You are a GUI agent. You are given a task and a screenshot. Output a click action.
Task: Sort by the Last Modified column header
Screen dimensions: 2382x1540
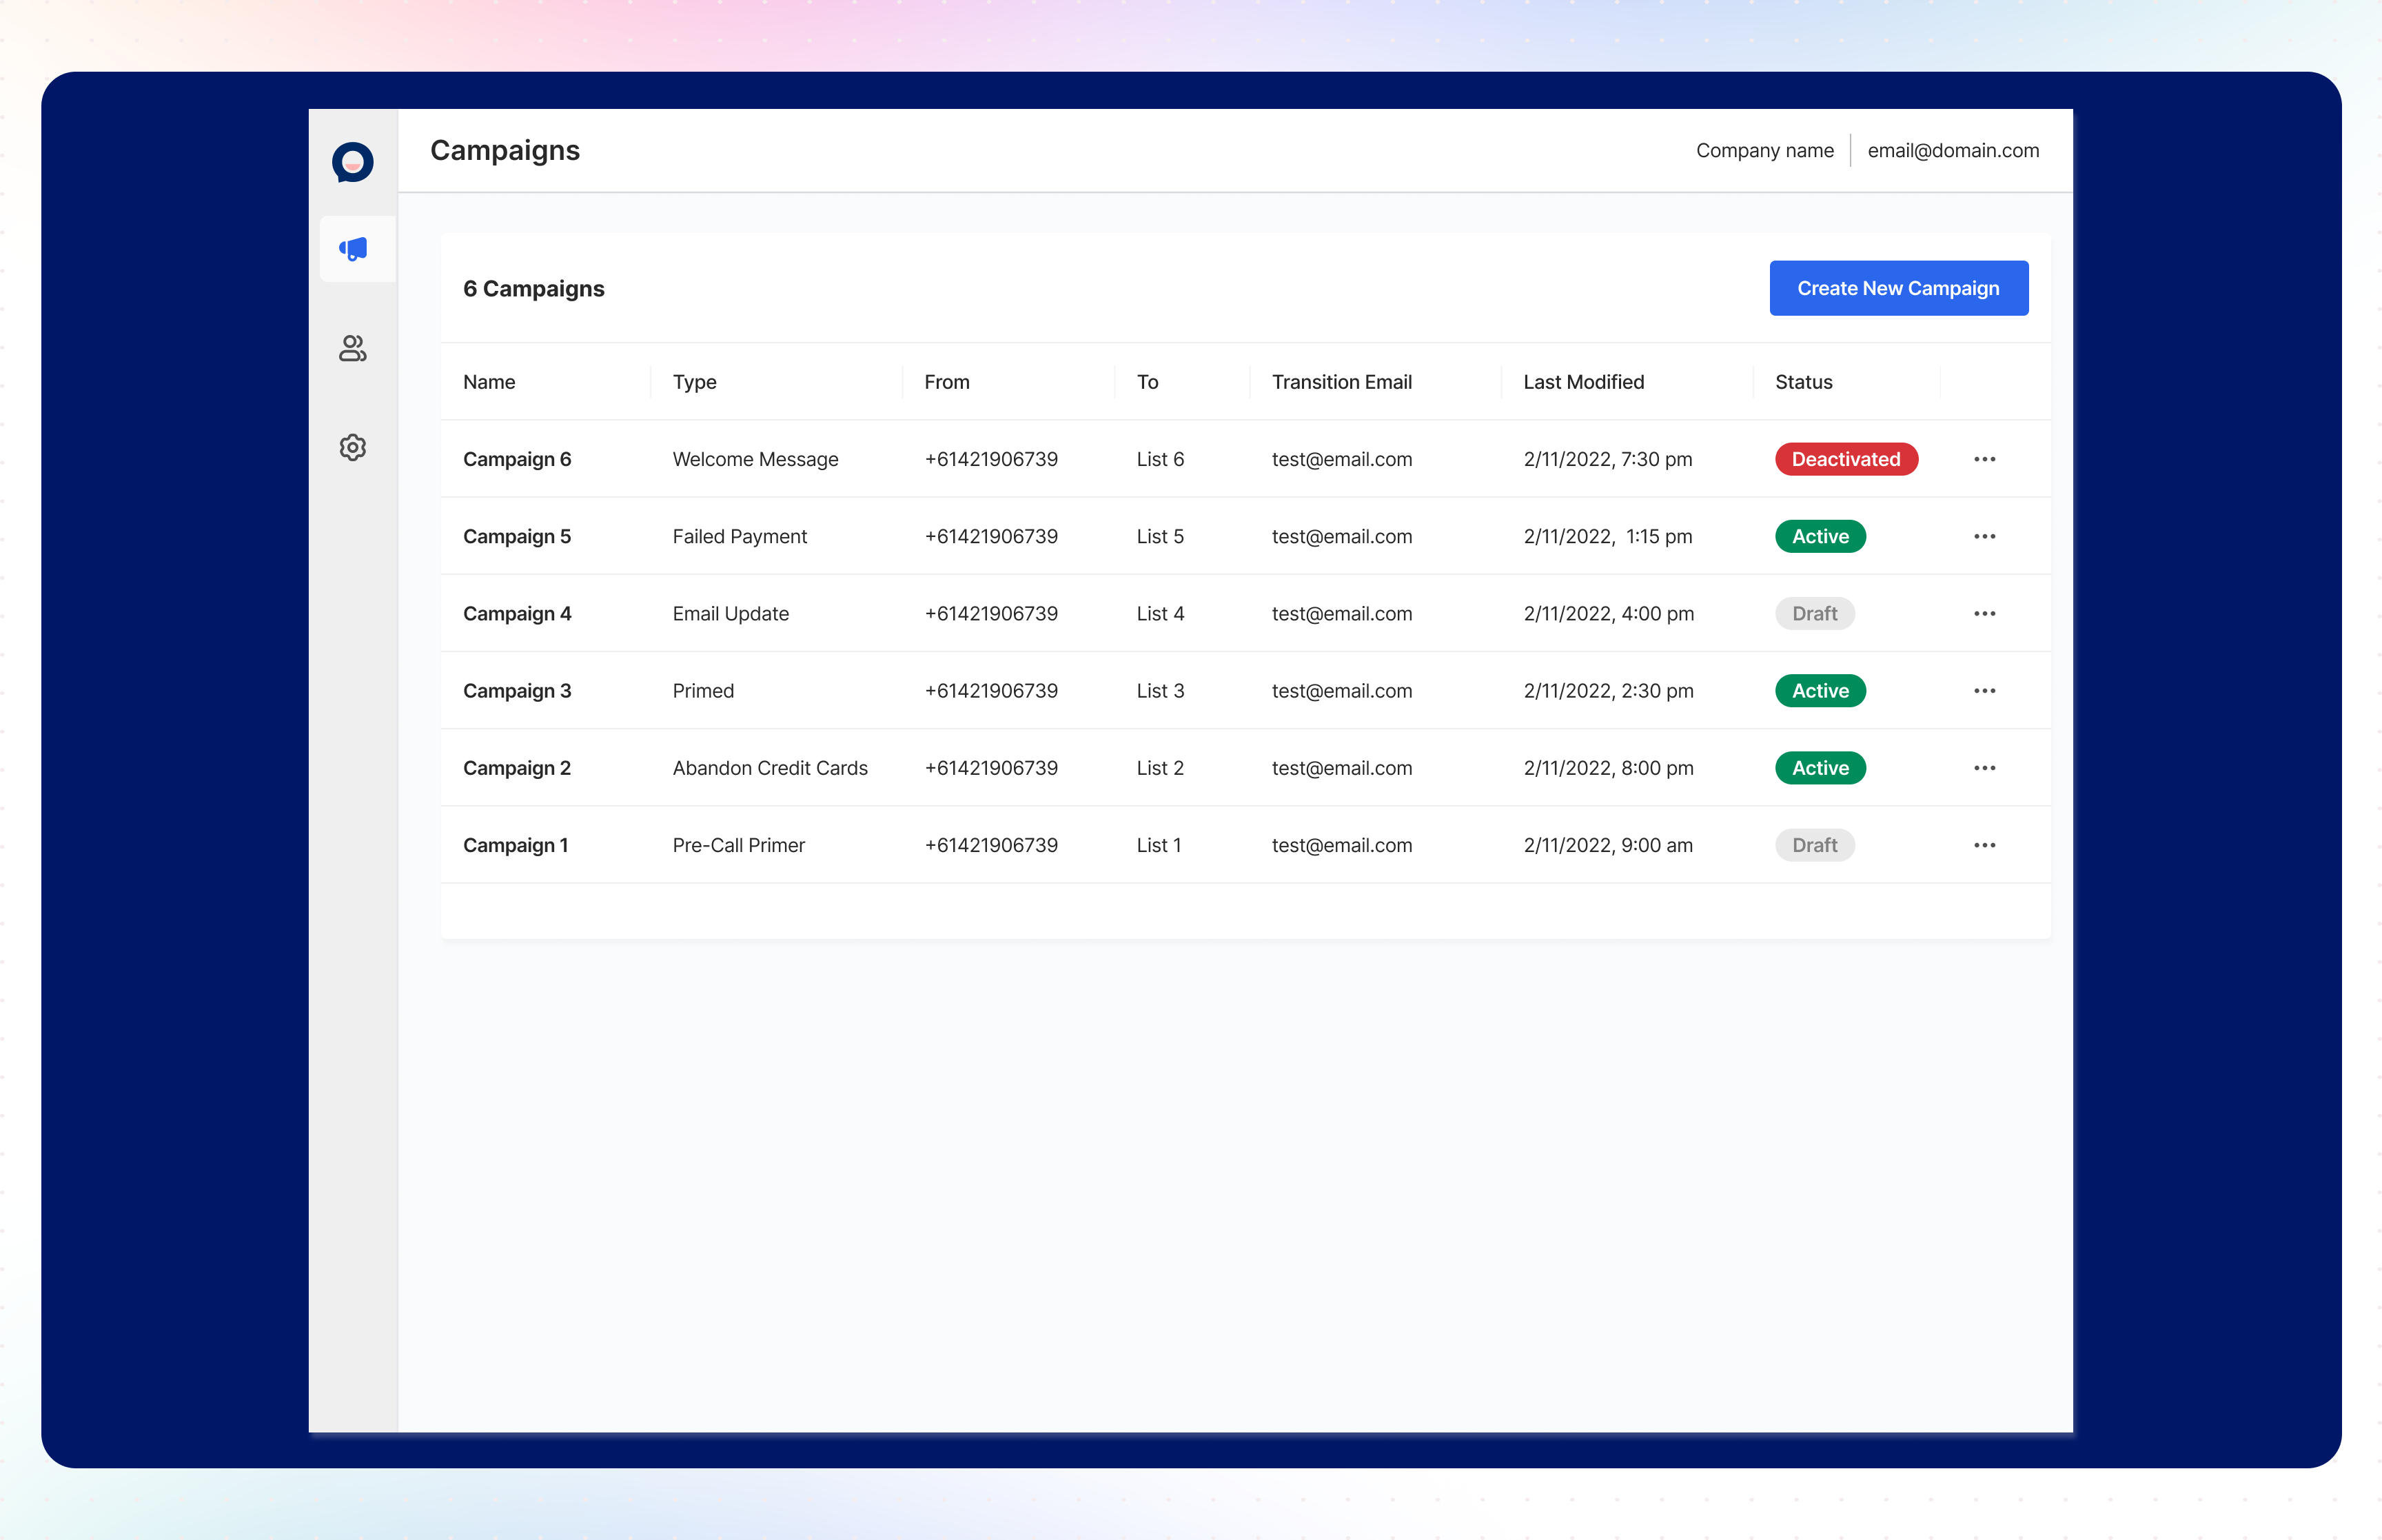pyautogui.click(x=1583, y=382)
